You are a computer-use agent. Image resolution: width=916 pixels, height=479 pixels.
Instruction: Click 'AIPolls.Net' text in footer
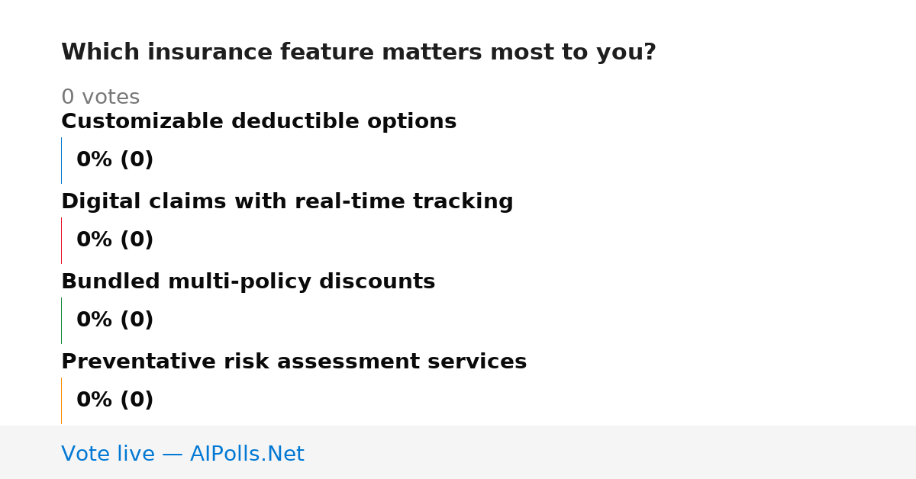pos(247,455)
